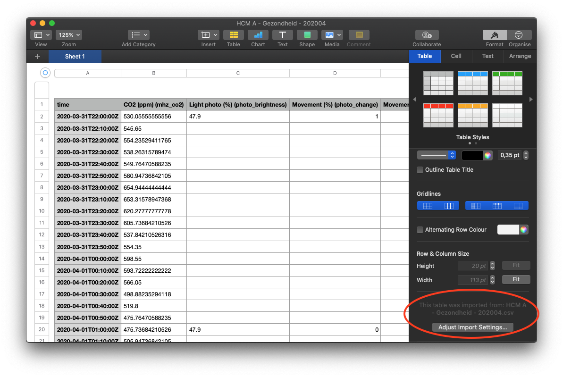The image size is (563, 377).
Task: Switch to the Cell tab
Action: tap(456, 56)
